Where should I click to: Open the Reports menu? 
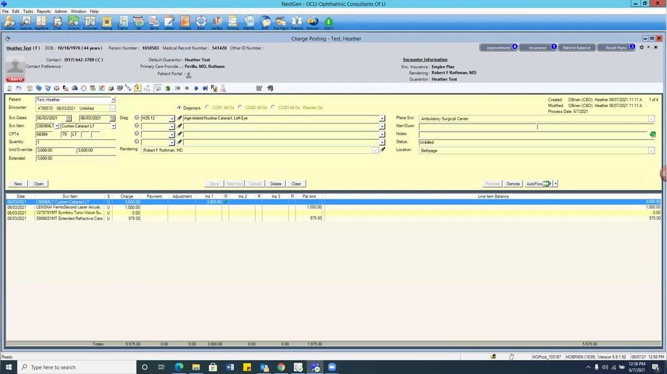[43, 11]
